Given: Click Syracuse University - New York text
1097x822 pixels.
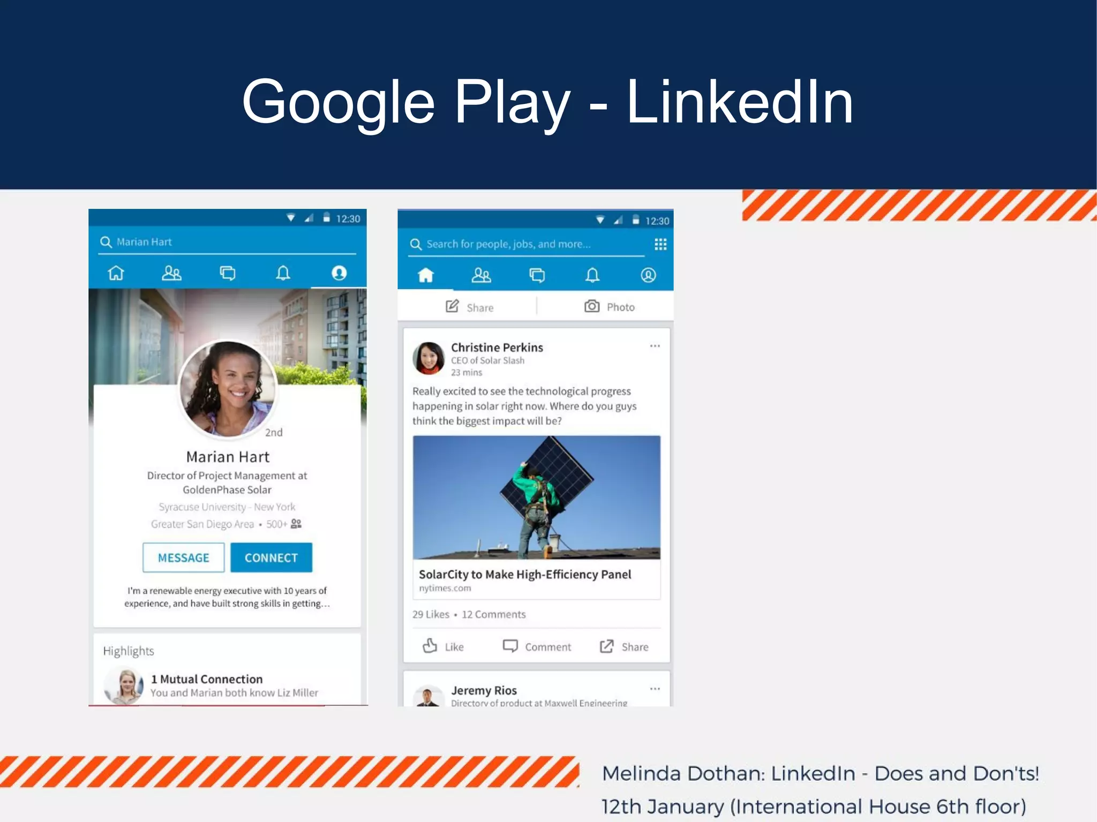Looking at the screenshot, I should pos(227,507).
